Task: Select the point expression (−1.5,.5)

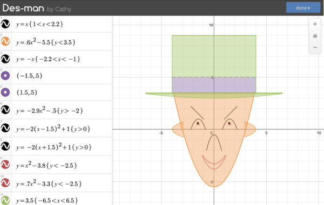Action: point(62,76)
